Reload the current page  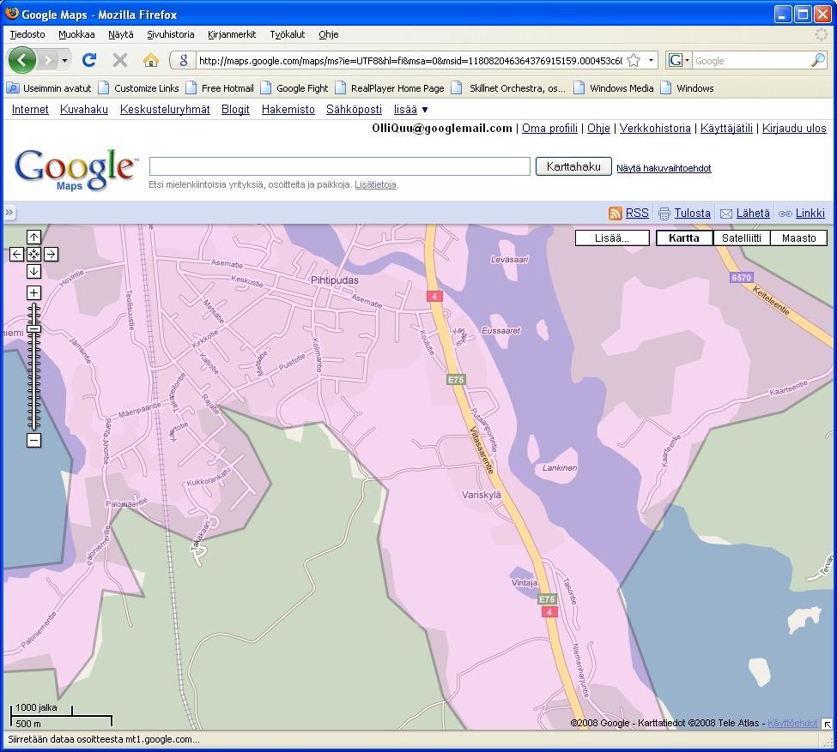coord(89,60)
